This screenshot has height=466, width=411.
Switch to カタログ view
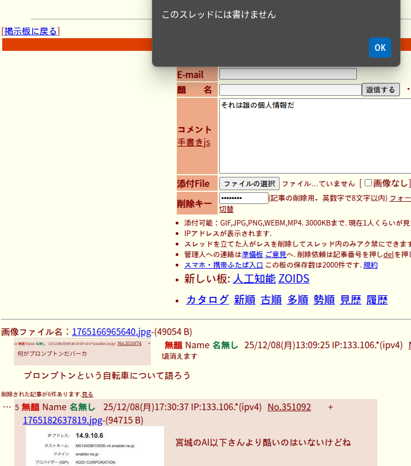(x=207, y=300)
